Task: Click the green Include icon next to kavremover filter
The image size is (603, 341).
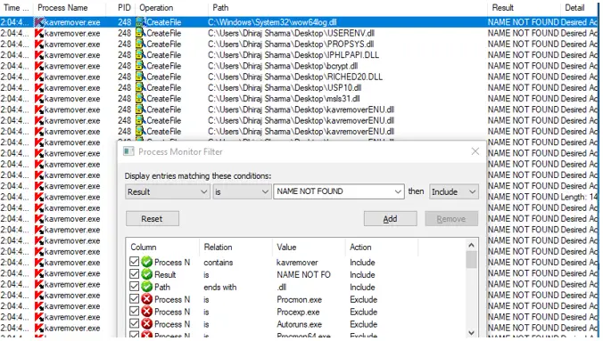Action: click(x=146, y=263)
